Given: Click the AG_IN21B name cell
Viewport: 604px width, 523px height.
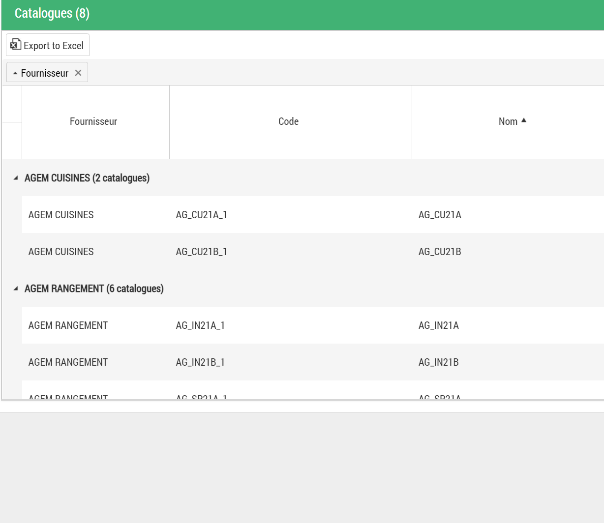Looking at the screenshot, I should click(x=438, y=362).
